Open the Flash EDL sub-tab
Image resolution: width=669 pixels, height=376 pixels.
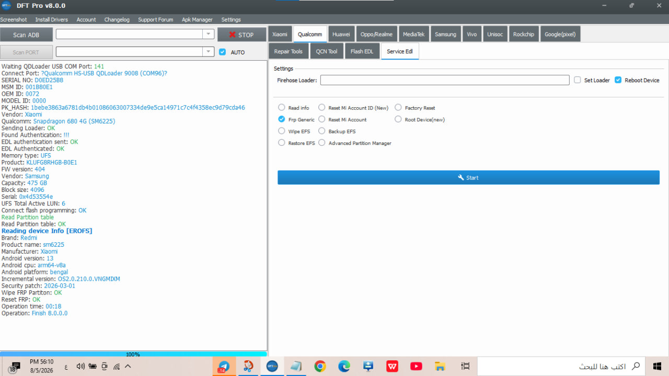point(362,51)
